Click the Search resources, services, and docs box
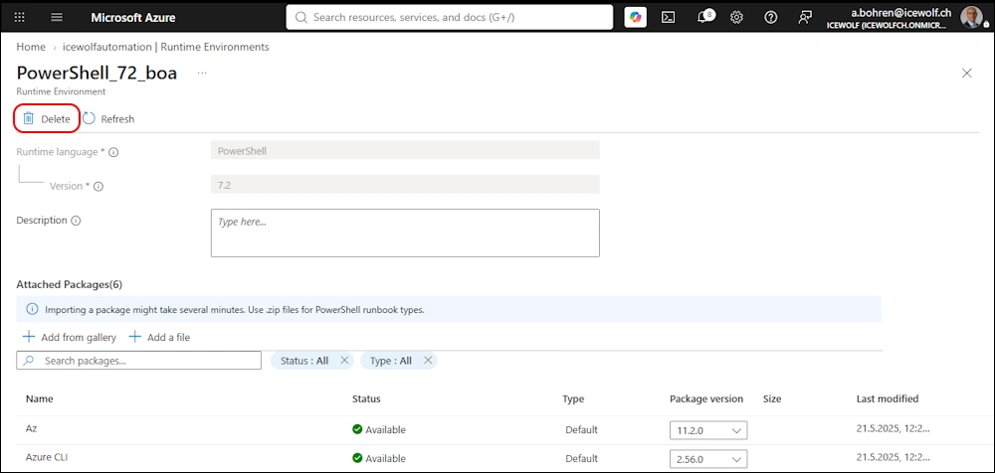The image size is (995, 473). [450, 17]
